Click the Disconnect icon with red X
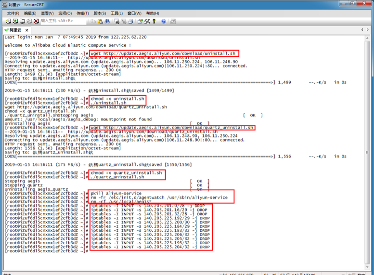The height and width of the screenshot is (275, 374). coord(36,21)
